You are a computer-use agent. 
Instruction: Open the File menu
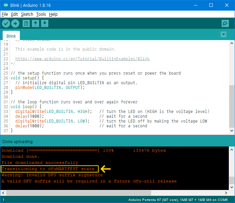coord(5,14)
